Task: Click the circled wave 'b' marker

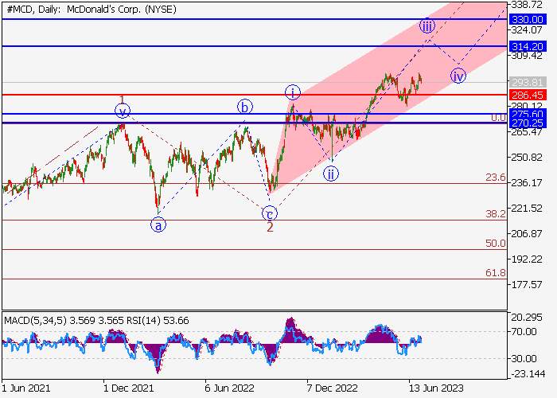Action: click(x=245, y=107)
